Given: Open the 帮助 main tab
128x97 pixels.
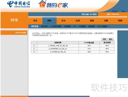Looking at the screenshot, I should (120, 20).
